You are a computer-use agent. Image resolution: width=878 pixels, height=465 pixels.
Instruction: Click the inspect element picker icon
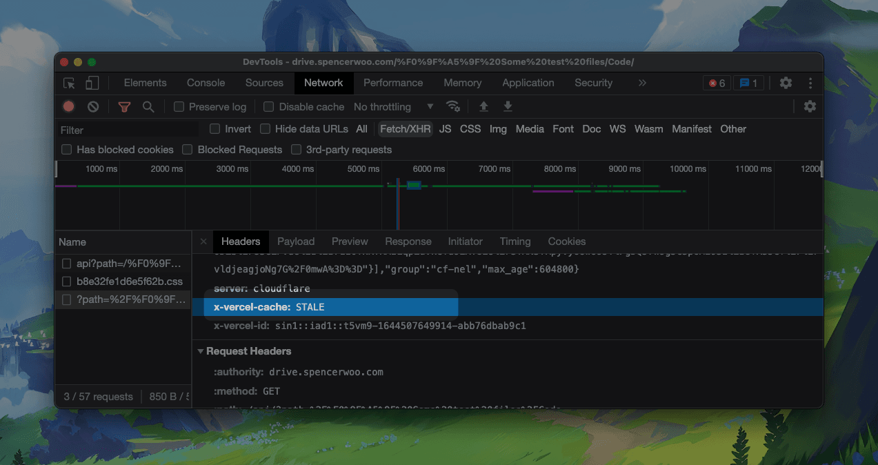point(69,83)
